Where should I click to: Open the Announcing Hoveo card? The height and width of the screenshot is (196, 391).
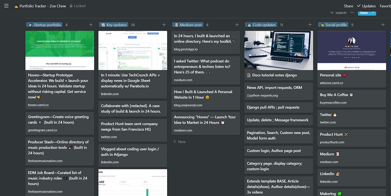206,123
